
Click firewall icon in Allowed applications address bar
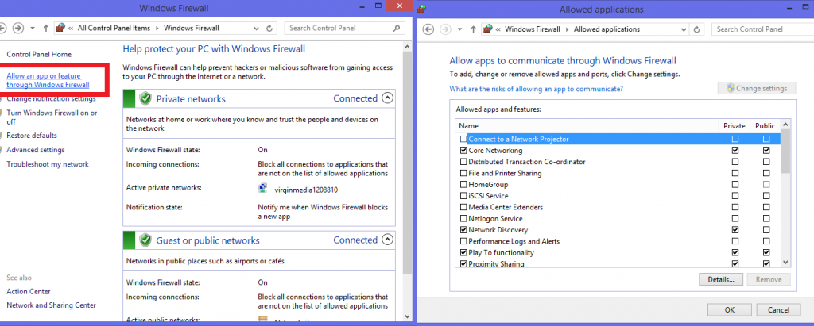tap(487, 29)
